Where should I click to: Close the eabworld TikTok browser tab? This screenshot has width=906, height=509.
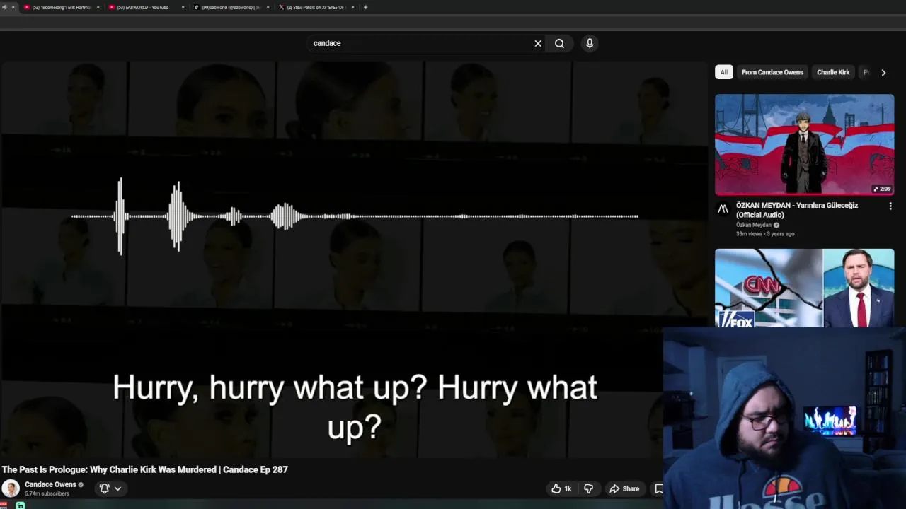268,7
